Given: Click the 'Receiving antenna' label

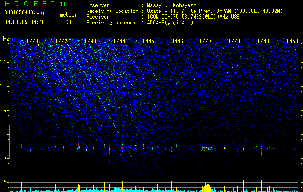Looking at the screenshot, I should click(111, 23).
